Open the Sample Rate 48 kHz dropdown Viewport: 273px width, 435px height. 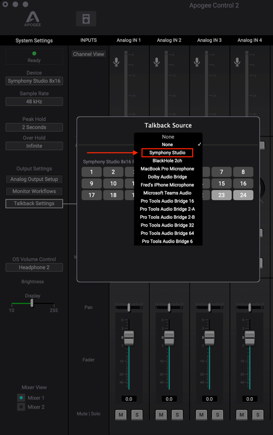[x=34, y=102]
